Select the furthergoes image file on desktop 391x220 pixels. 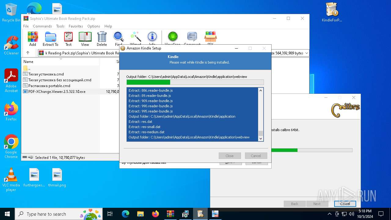[34, 178]
